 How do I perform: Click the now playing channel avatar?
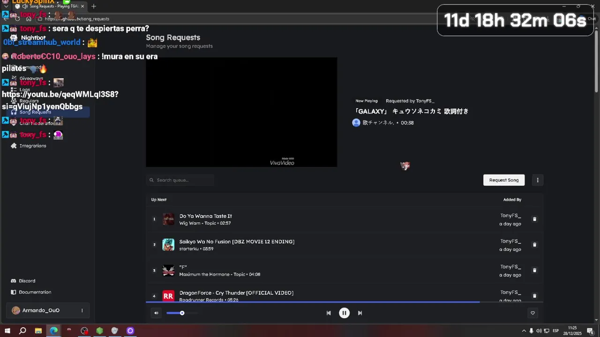point(356,123)
